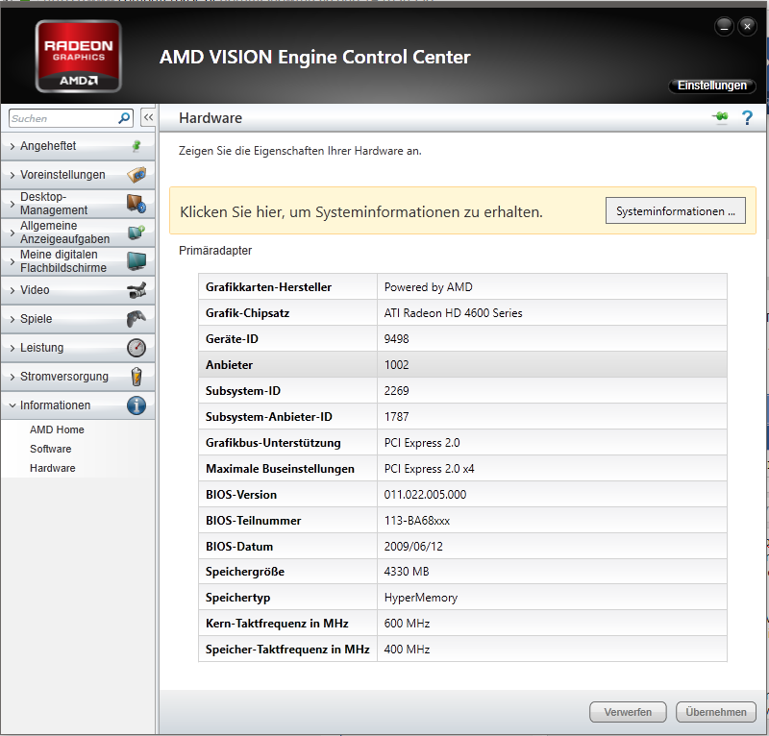Viewport: 769px width, 736px height.
Task: Click the 'Powered by AMD' value
Action: (428, 287)
